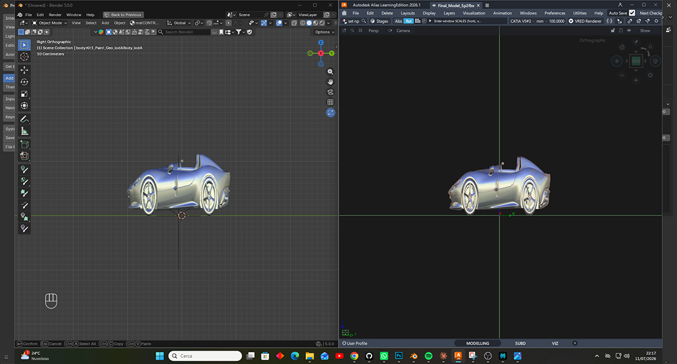Screen dimensions: 677x364
Task: Click the pan hand icon in Blender viewport
Action: [330, 82]
